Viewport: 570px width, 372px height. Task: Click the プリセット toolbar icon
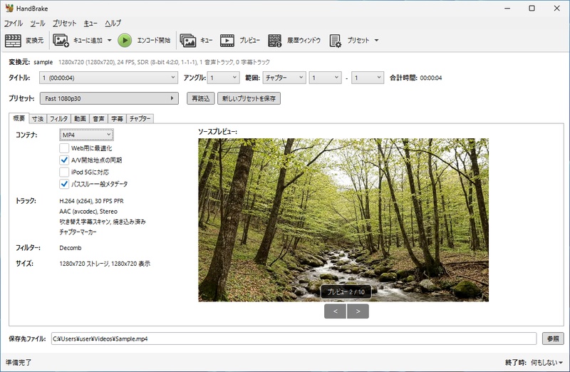tap(335, 41)
